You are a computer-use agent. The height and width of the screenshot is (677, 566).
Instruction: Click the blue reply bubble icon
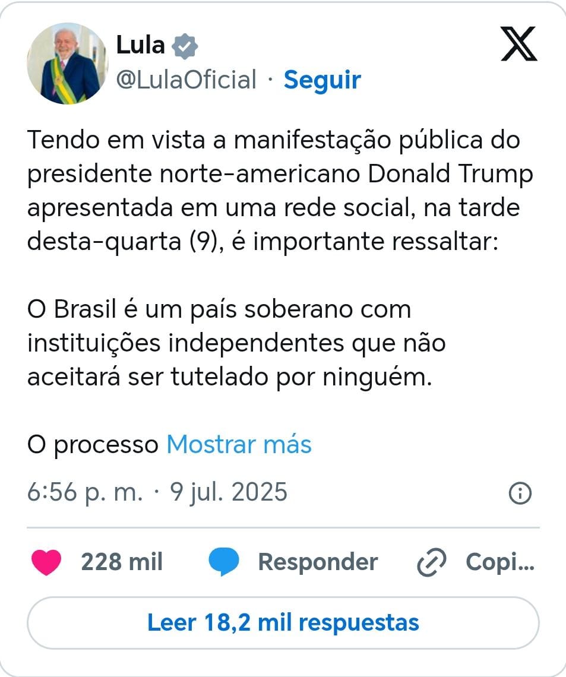[223, 562]
